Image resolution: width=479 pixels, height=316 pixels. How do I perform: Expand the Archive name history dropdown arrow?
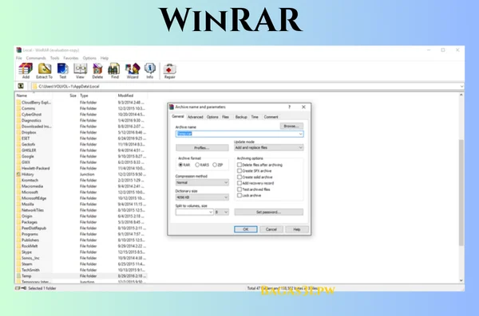pos(301,134)
